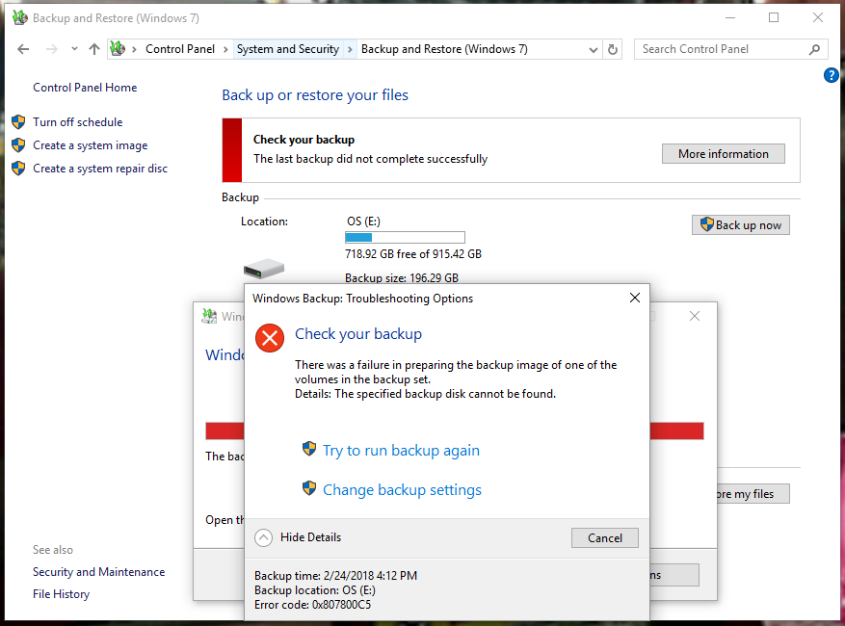Click the Help question mark icon
The image size is (845, 626).
point(831,75)
